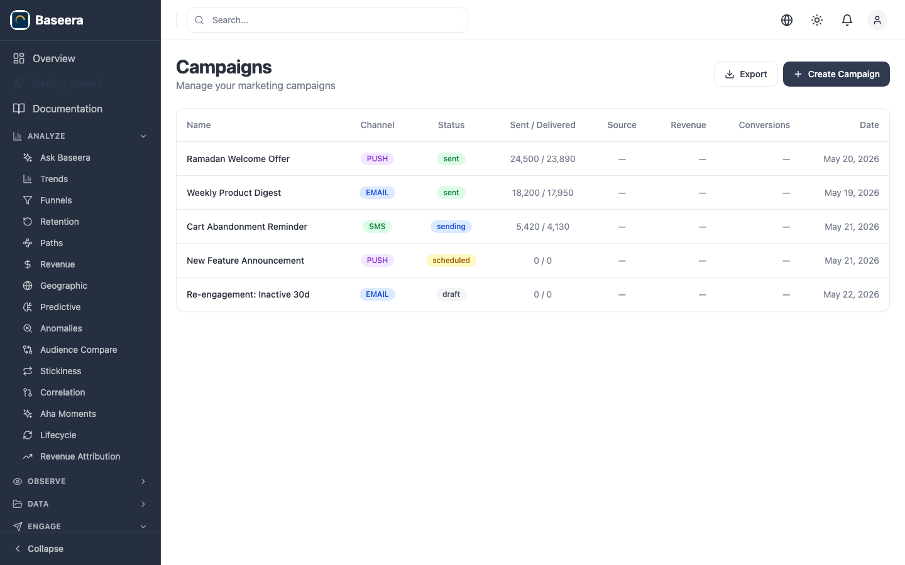Click Channel column header

coord(377,125)
